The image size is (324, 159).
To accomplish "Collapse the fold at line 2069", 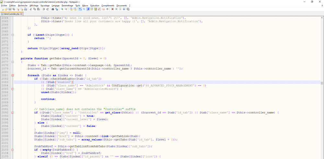I will point(13,35).
